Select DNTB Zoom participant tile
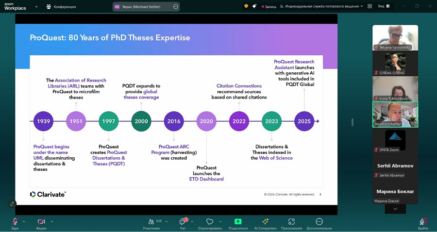The image size is (437, 232). (395, 141)
